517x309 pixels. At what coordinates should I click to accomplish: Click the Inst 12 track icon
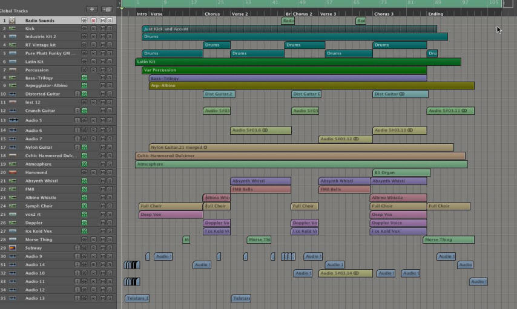click(x=13, y=102)
